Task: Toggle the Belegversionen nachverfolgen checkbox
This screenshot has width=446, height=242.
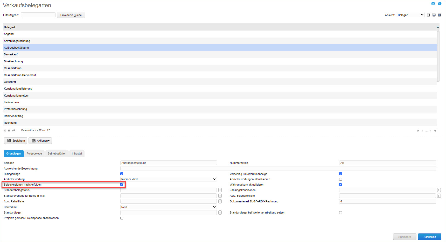Action: coord(122,185)
